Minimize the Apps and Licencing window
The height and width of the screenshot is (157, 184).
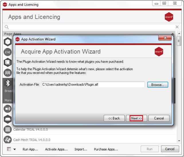point(156,3)
